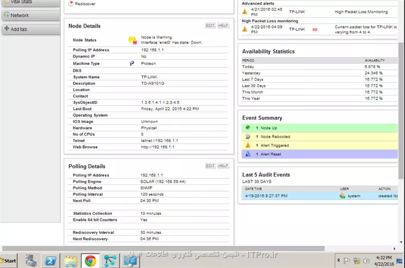This screenshot has height=268, width=405.
Task: Show hidden system tray icons
Action: (x=338, y=260)
